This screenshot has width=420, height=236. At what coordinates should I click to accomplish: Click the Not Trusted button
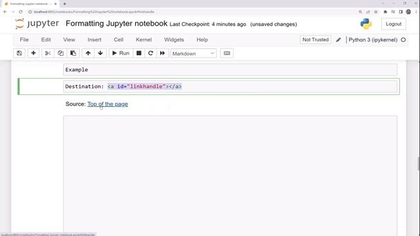tap(316, 39)
